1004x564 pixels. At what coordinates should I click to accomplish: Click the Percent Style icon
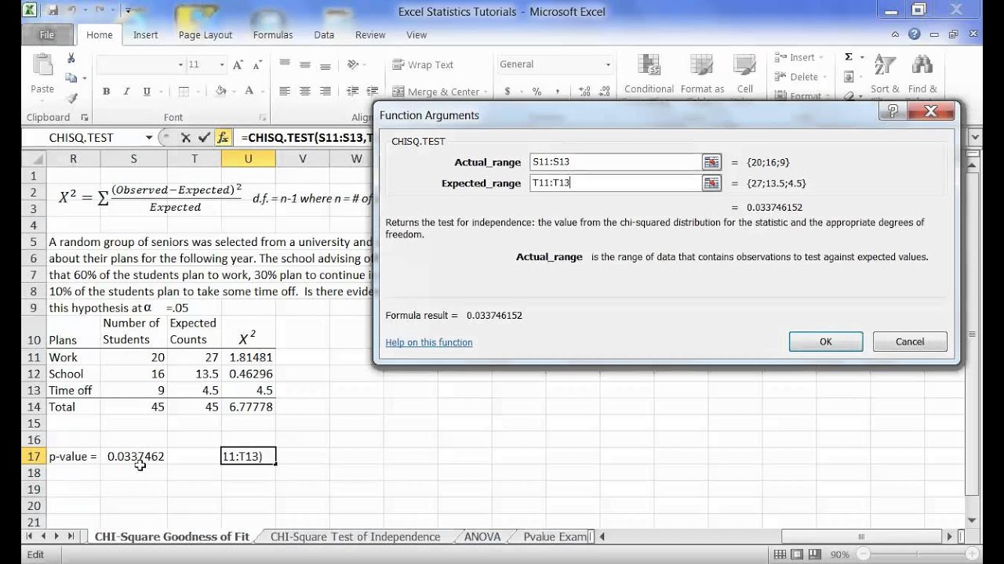[x=537, y=92]
